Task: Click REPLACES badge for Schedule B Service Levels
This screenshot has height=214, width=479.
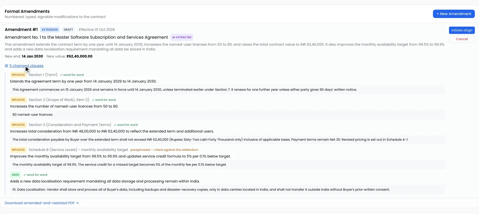Action: click(x=18, y=150)
